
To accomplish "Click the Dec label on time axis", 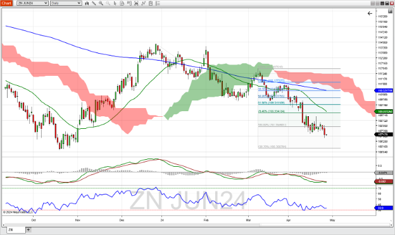I will pyautogui.click(x=122, y=220).
